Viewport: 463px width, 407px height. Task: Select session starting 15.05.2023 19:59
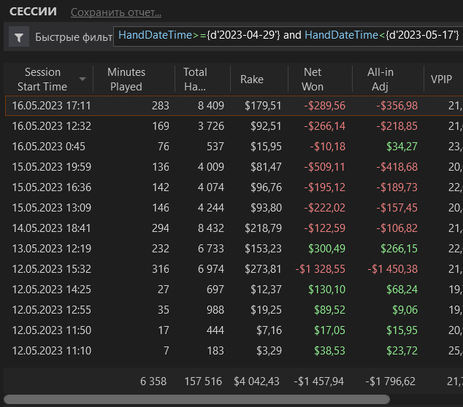point(234,167)
